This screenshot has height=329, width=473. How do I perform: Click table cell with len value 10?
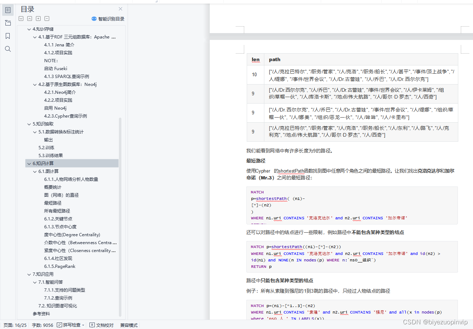256,75
